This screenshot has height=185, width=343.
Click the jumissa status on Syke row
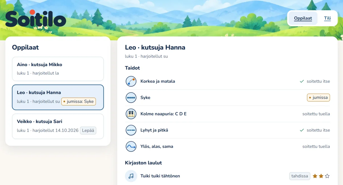[318, 97]
